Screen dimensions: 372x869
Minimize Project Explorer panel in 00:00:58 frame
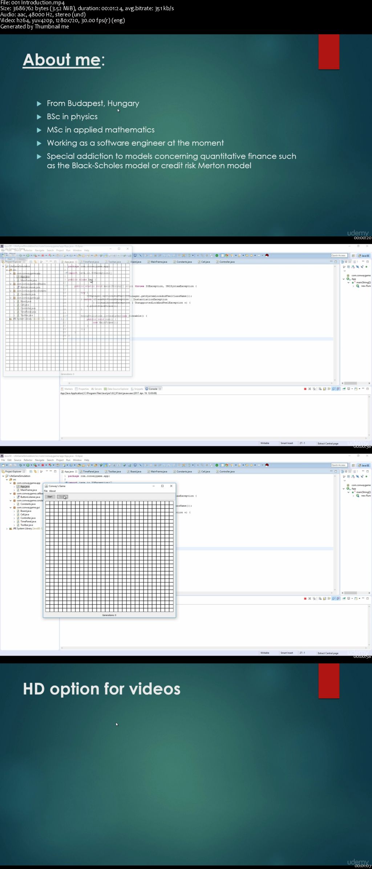[51, 471]
